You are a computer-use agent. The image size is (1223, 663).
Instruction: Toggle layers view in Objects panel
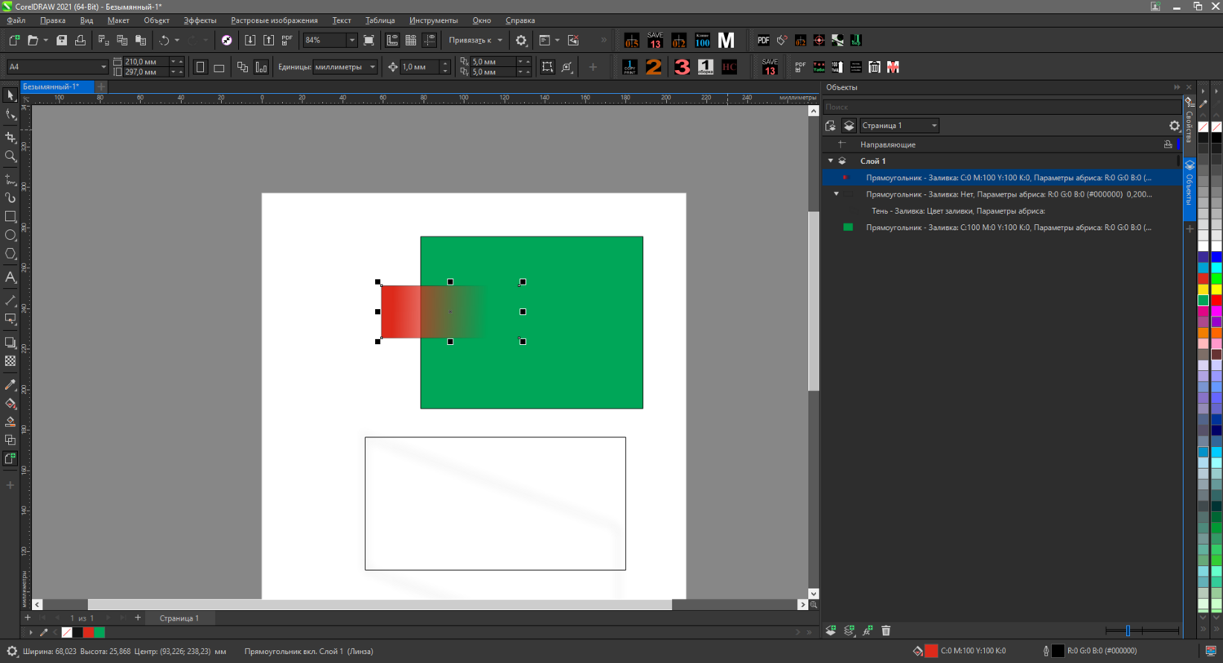(x=849, y=126)
